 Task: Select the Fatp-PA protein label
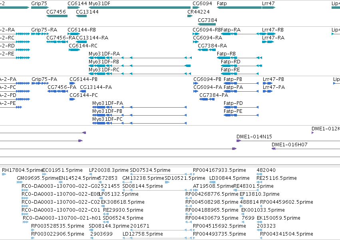click(233, 87)
